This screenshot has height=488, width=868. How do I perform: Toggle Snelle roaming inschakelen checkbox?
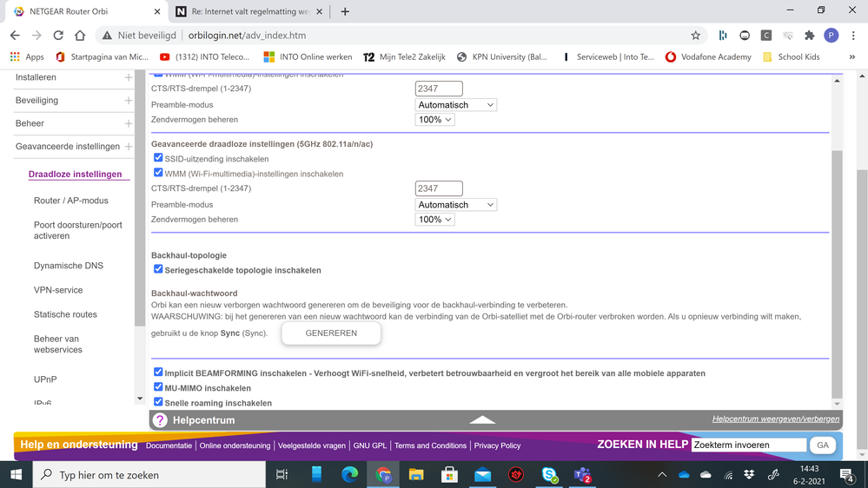tap(158, 402)
